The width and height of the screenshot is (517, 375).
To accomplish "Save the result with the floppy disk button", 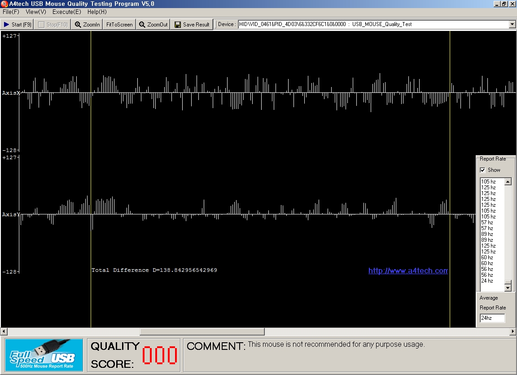I will [192, 24].
